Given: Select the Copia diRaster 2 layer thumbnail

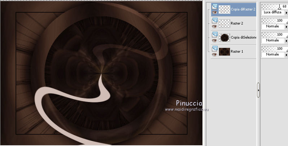Looking at the screenshot, I should (224, 9).
